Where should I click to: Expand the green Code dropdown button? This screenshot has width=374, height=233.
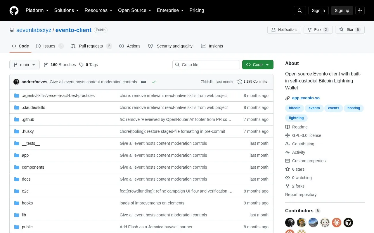(258, 65)
